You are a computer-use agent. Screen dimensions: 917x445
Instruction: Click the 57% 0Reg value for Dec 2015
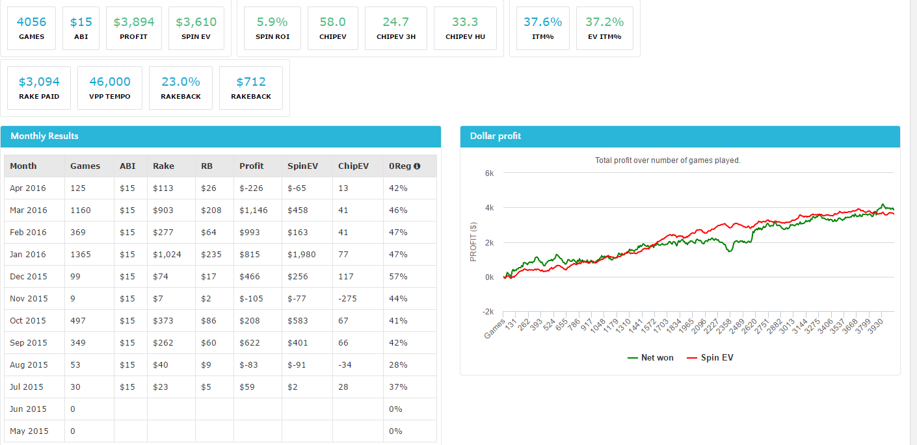[398, 277]
